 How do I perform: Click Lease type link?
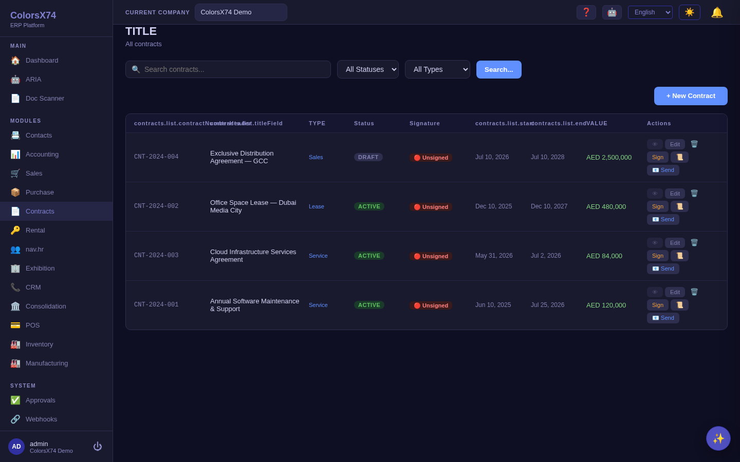tap(317, 206)
